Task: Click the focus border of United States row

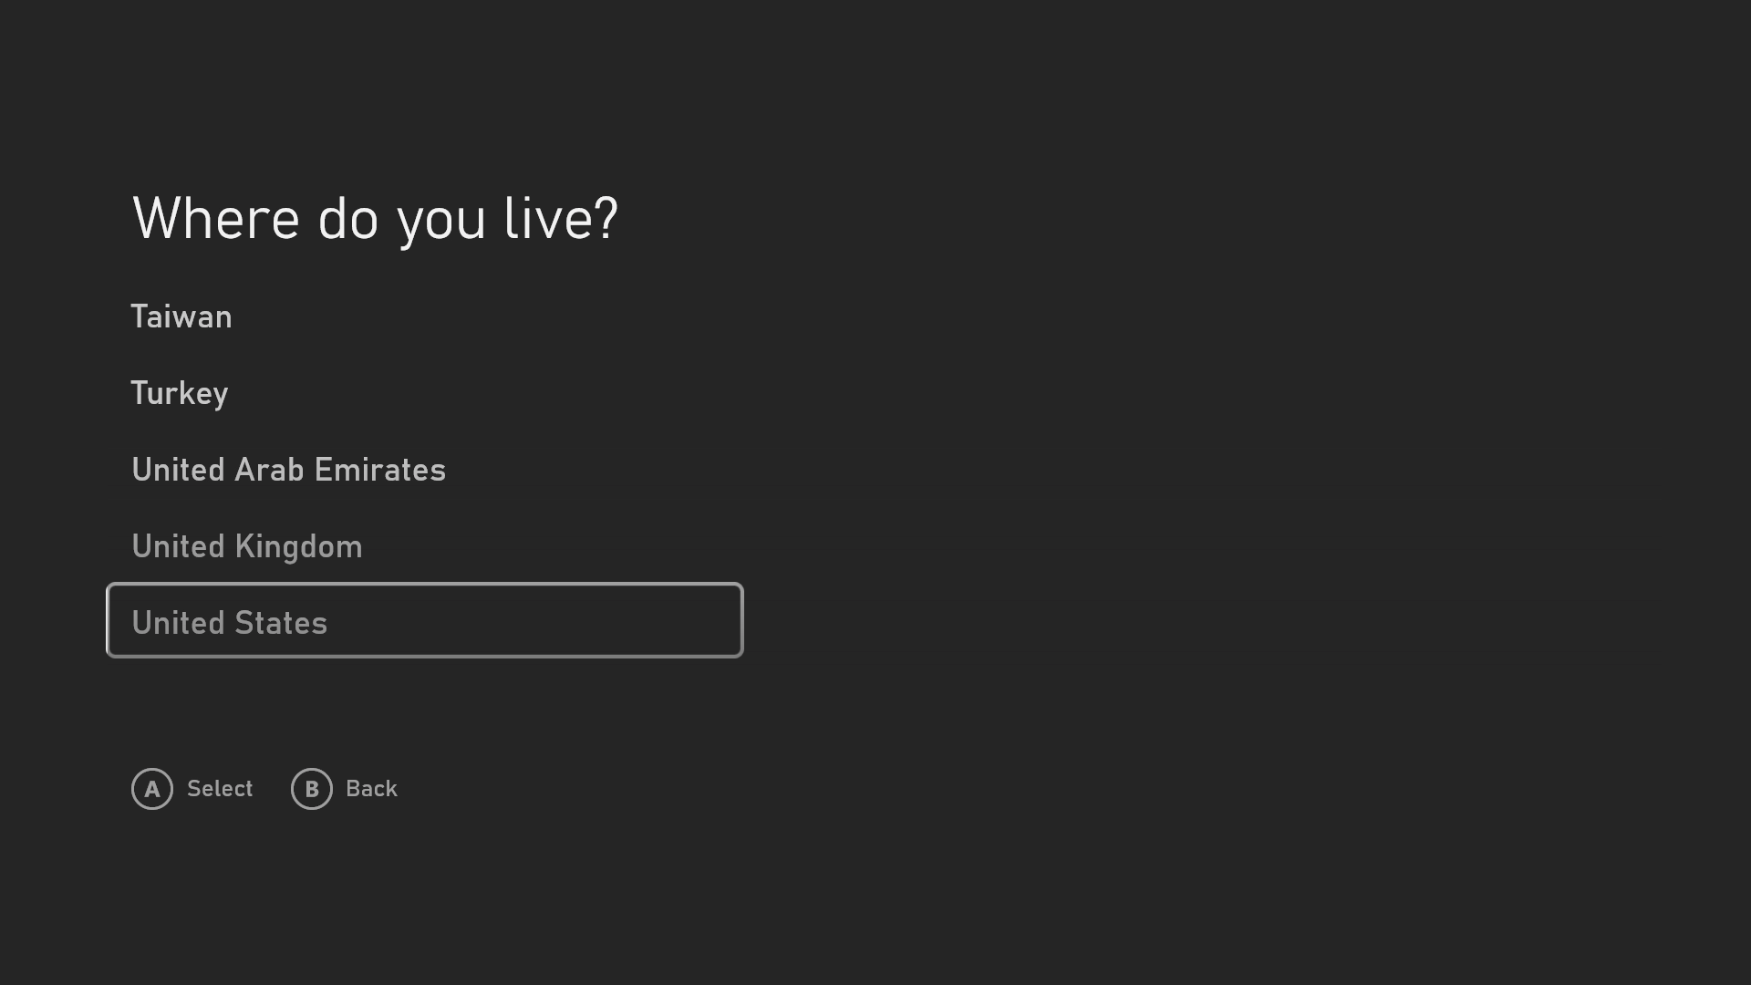Action: click(x=425, y=585)
